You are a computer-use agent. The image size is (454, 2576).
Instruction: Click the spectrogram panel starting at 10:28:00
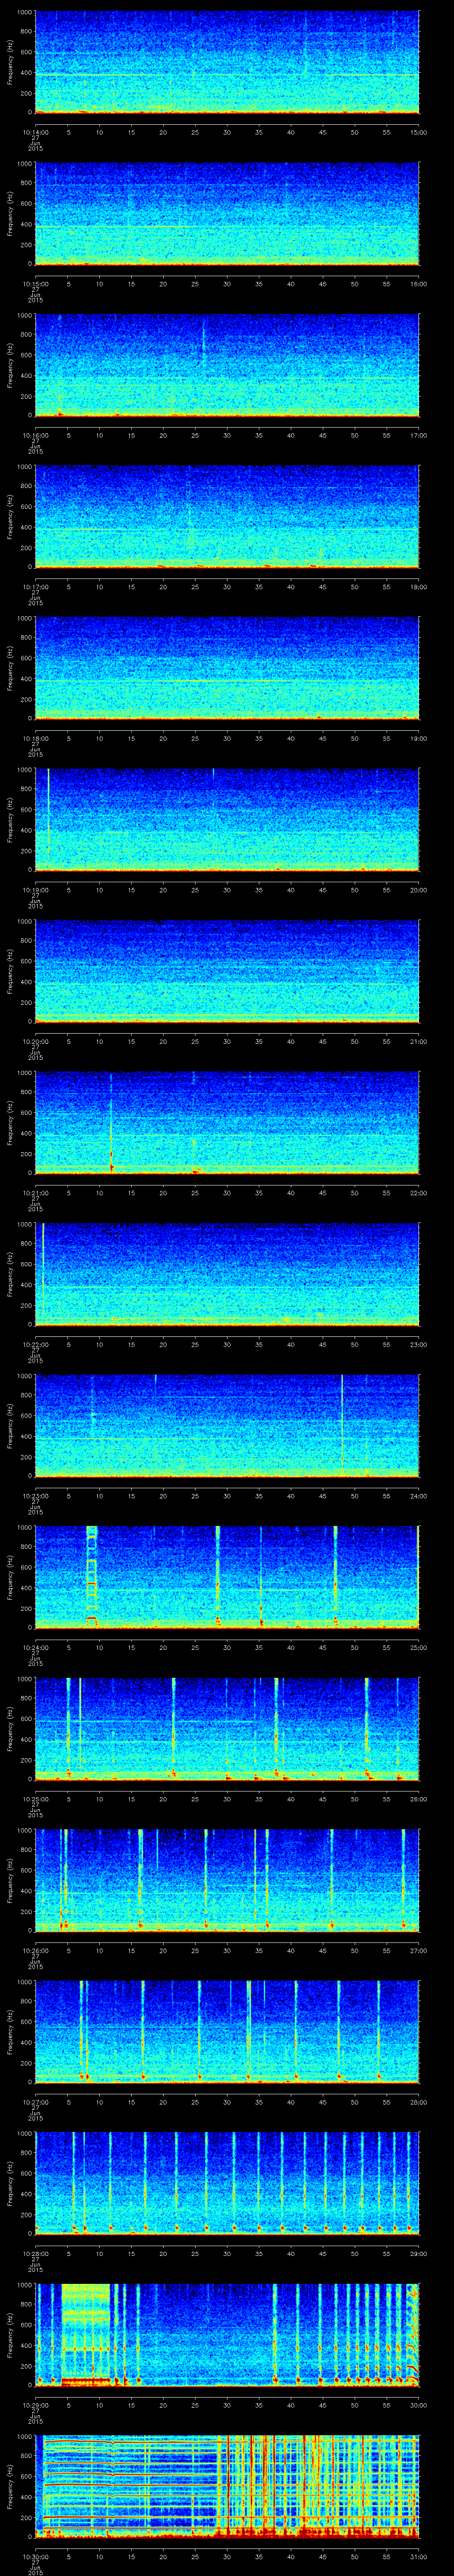[x=227, y=2183]
